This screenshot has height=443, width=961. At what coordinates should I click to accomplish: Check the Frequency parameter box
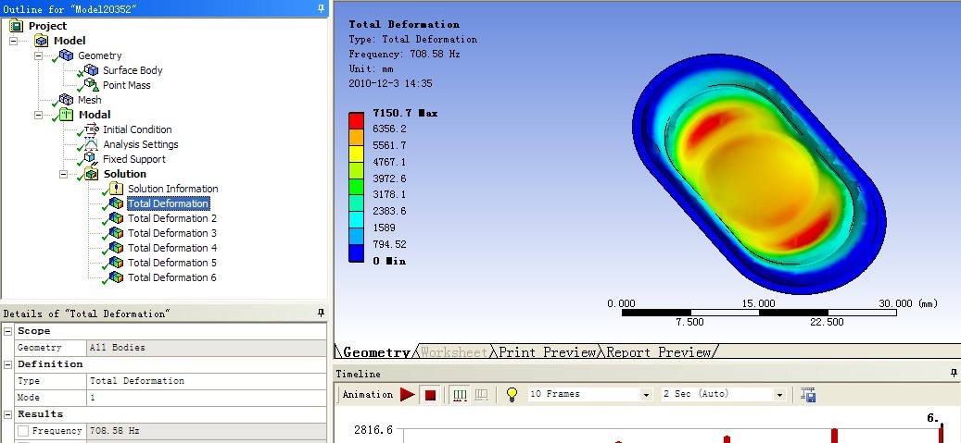pos(23,431)
